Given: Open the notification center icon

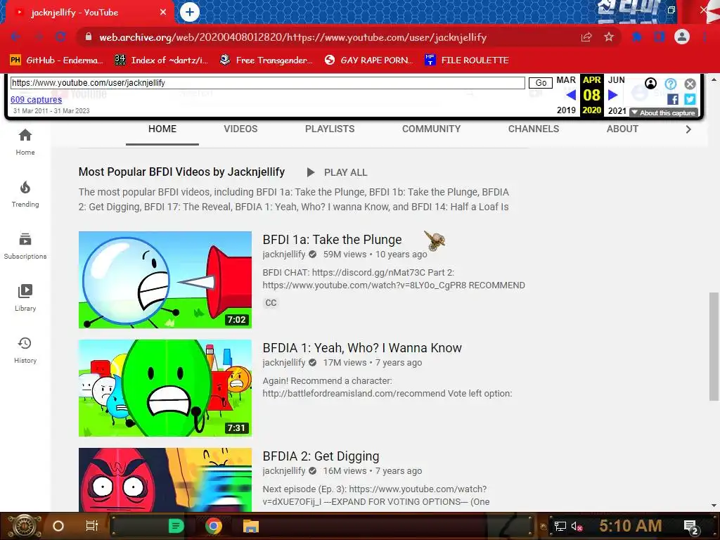Looking at the screenshot, I should coord(691,527).
